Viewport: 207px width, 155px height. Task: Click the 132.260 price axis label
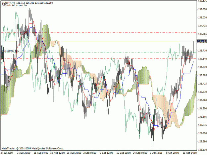[x=202, y=100]
